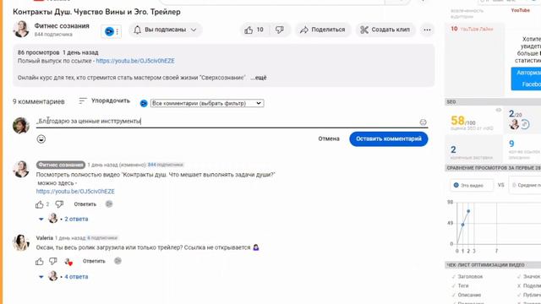Click the SEO score 58/100
Image resolution: width=541 pixels, height=304 pixels.
pos(463,121)
